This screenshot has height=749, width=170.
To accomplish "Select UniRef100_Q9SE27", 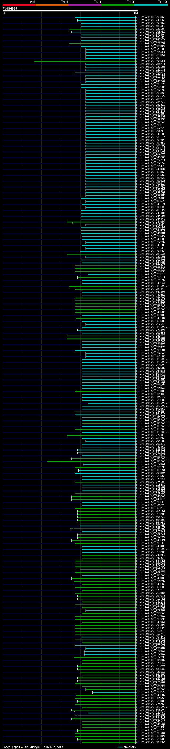I will 152,96.
